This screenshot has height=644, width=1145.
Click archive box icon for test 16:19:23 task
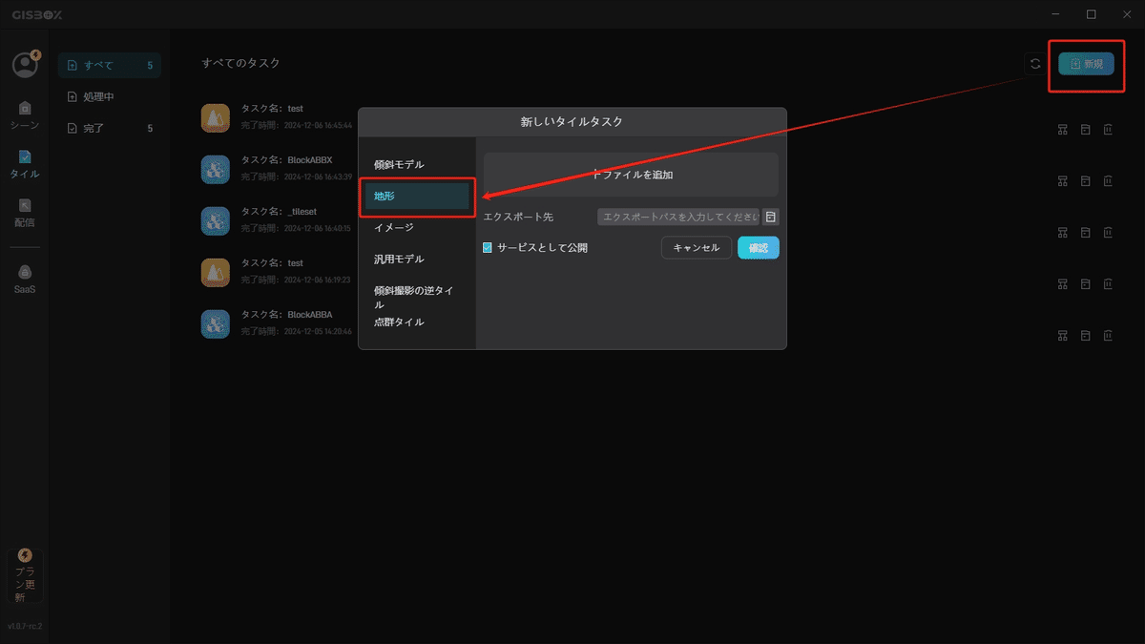(x=1085, y=284)
